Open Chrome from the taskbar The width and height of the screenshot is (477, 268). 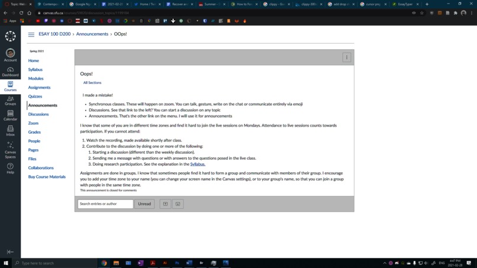coord(104,263)
